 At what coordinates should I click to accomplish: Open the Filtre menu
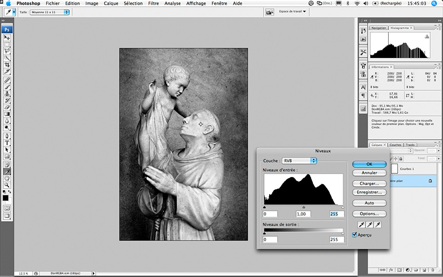(153, 4)
